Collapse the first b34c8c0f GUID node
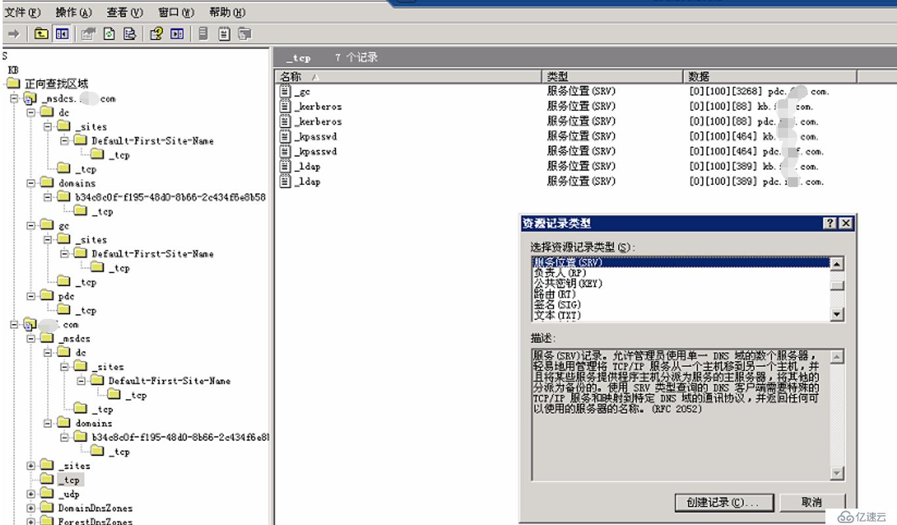The height and width of the screenshot is (525, 897). (x=47, y=197)
